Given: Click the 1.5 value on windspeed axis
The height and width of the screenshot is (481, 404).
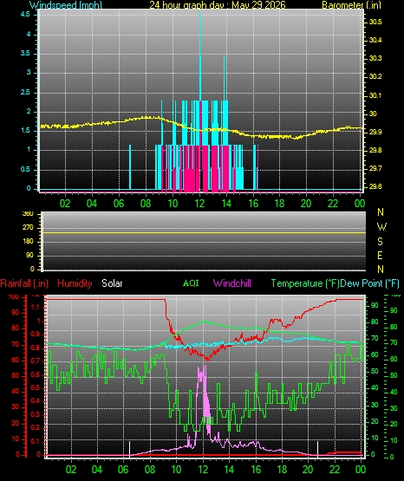Looking at the screenshot, I should point(26,131).
